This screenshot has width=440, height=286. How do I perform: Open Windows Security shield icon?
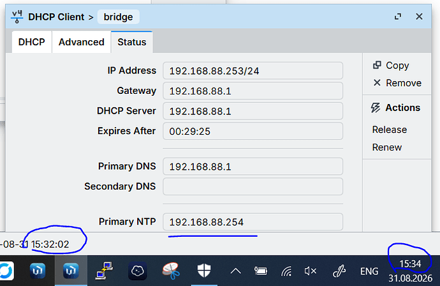click(204, 271)
